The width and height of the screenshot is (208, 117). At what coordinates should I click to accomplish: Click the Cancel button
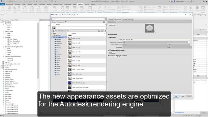(183, 96)
